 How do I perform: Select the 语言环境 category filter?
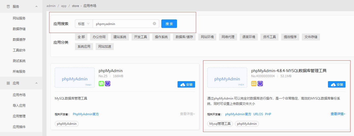point(249,37)
